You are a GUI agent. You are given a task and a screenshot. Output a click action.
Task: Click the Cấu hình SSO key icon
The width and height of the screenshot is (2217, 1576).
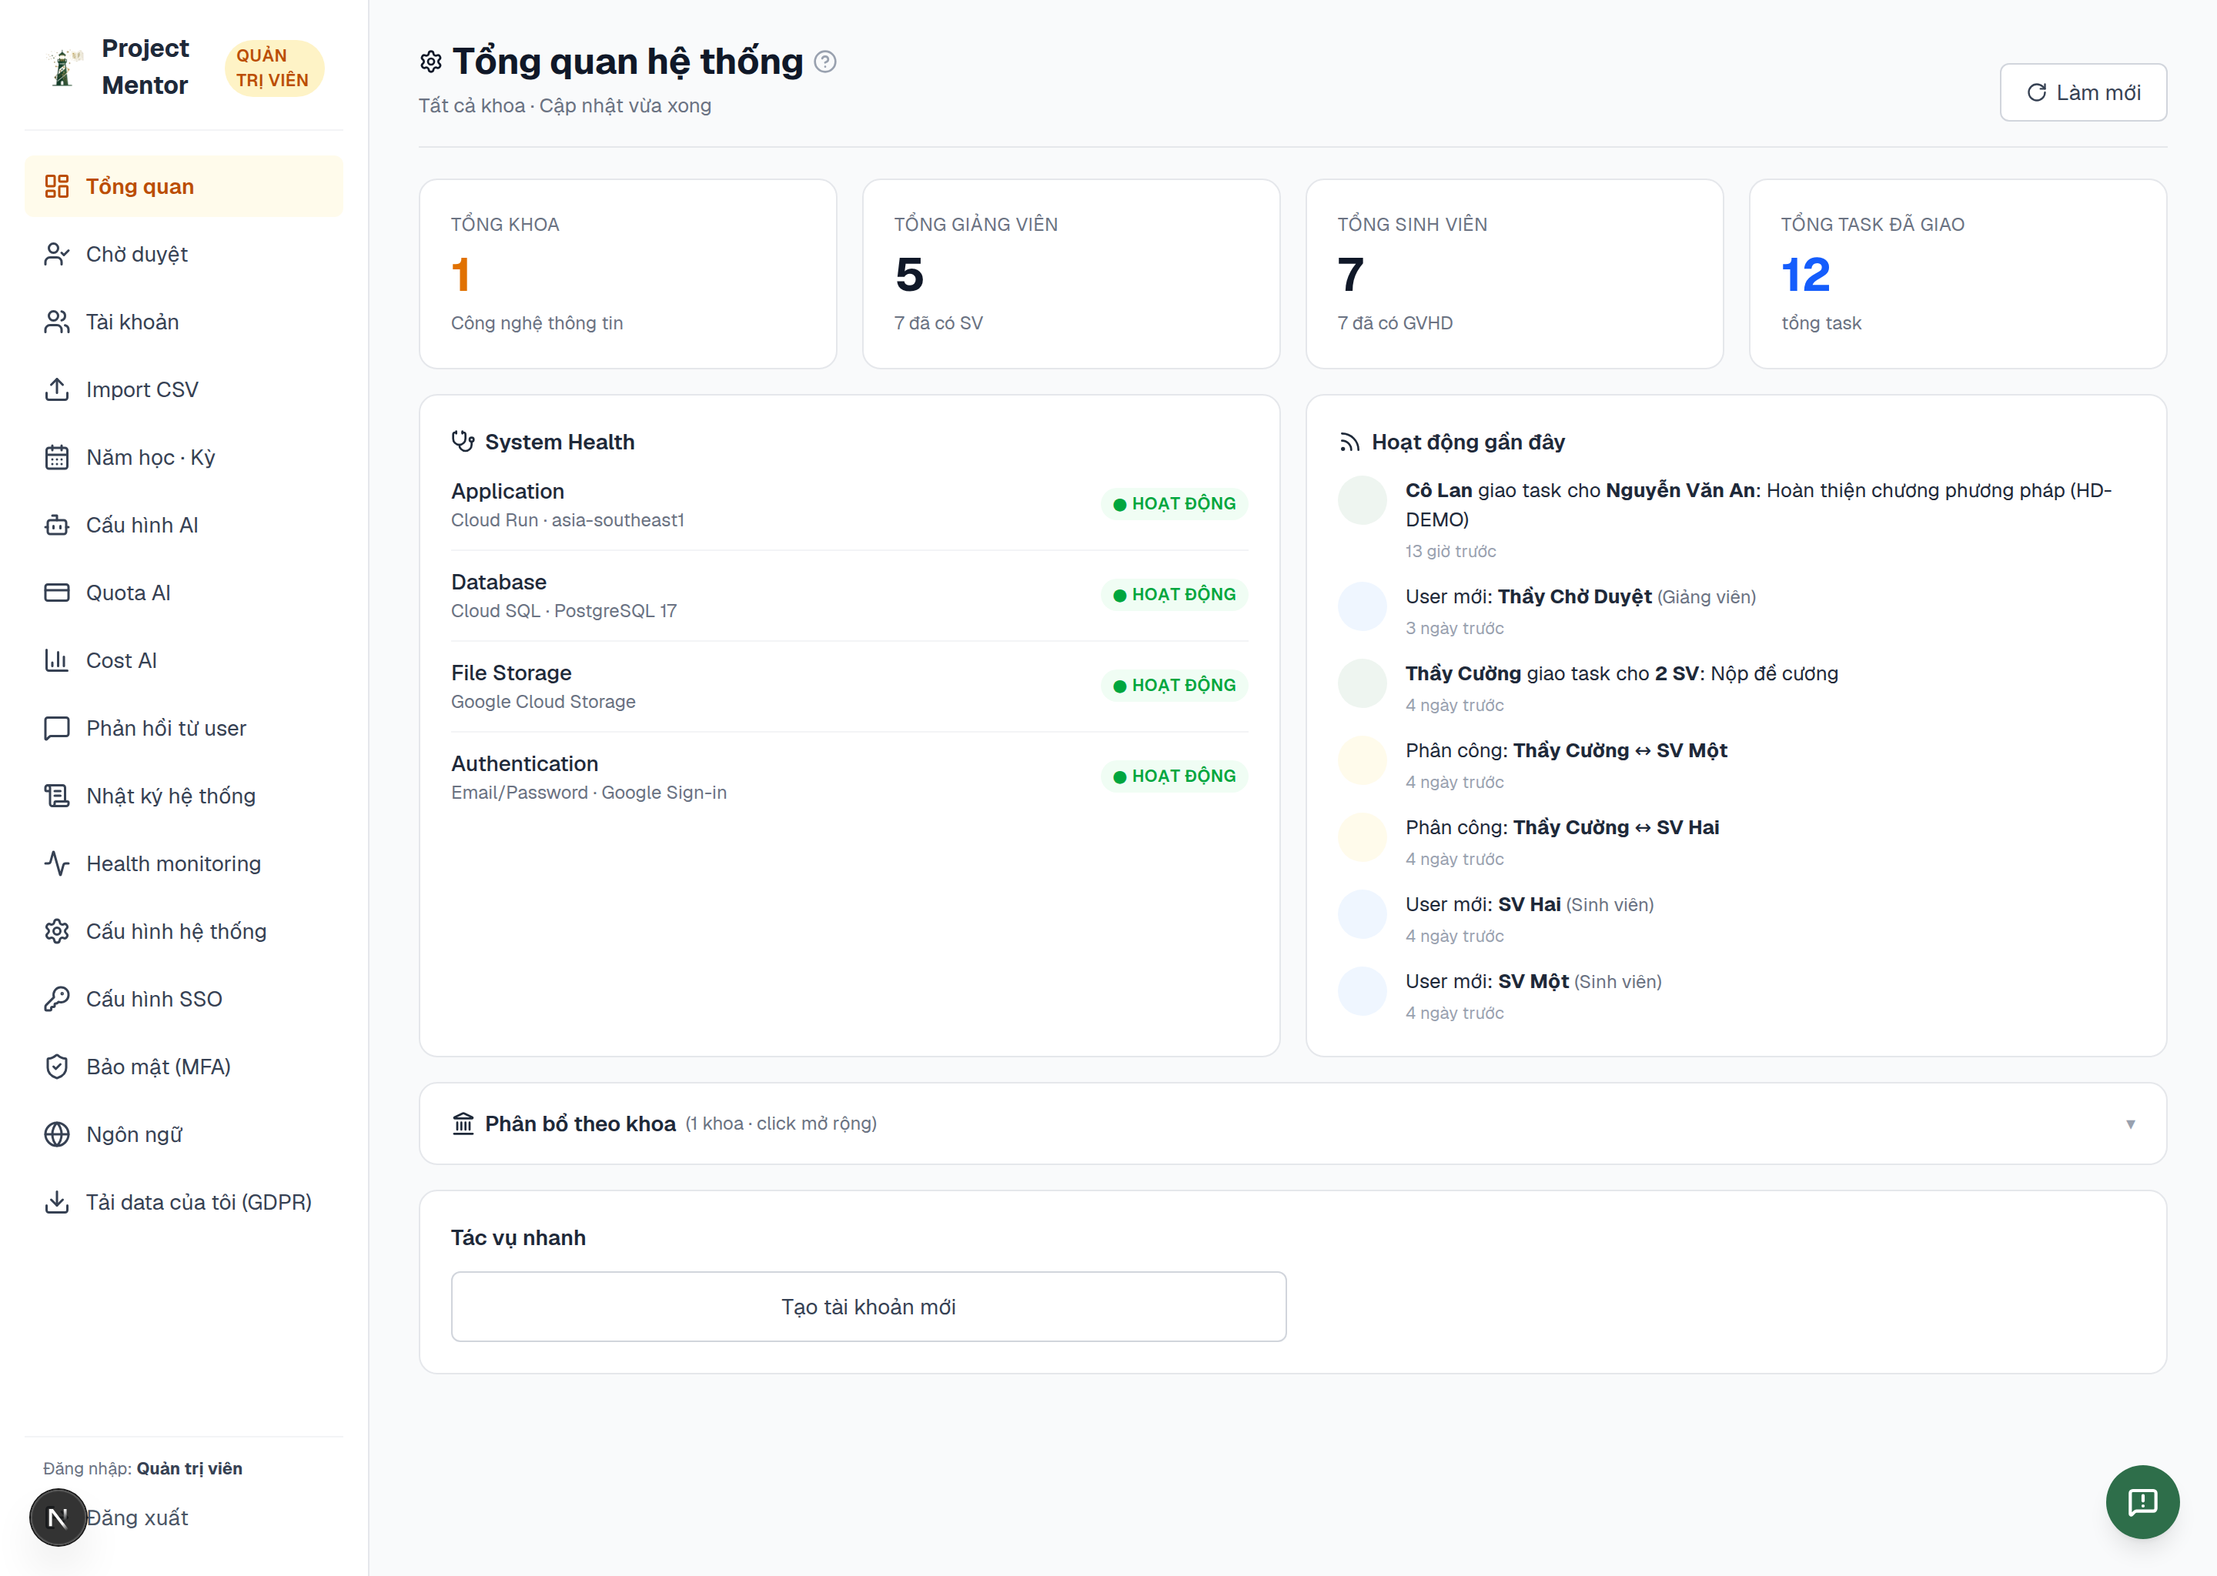[57, 999]
